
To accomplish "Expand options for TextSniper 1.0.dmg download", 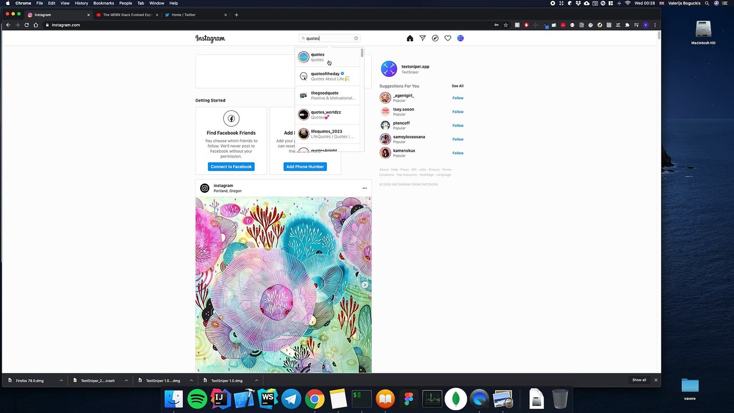I will tap(256, 380).
